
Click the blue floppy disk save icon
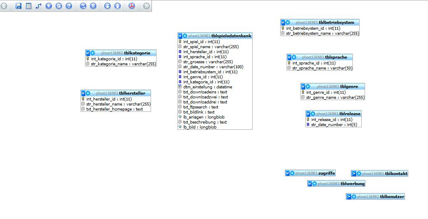[18, 6]
